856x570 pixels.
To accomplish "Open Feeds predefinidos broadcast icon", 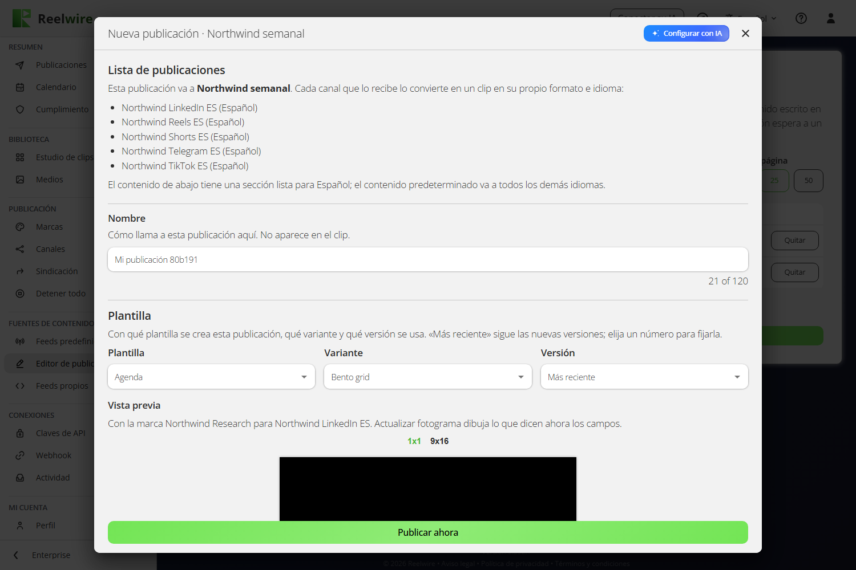I will pyautogui.click(x=20, y=341).
